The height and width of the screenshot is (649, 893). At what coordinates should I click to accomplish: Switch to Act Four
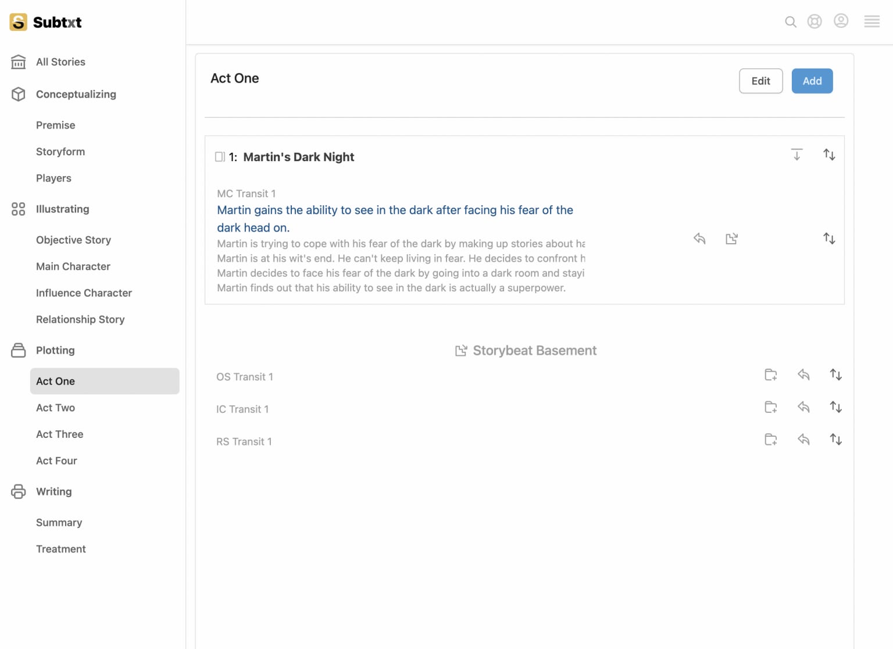(56, 461)
